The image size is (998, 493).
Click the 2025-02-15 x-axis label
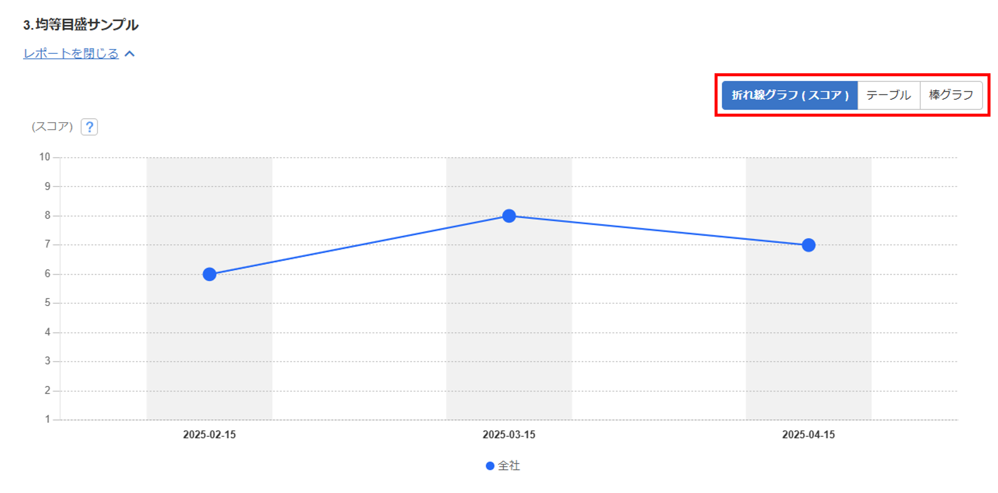pos(210,435)
